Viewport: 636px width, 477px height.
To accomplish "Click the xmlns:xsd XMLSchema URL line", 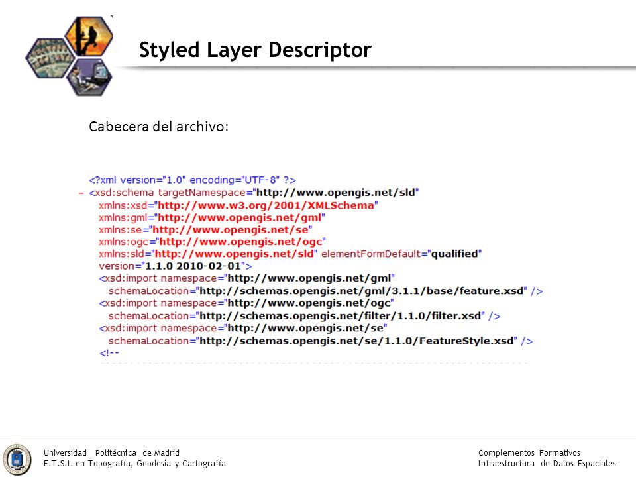I will point(238,205).
